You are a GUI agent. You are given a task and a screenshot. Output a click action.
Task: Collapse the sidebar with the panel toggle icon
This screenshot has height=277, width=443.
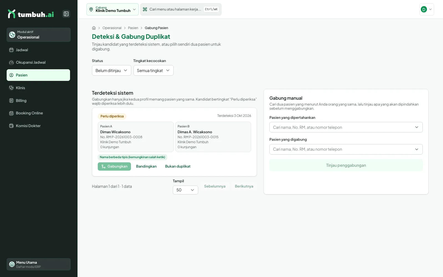pyautogui.click(x=66, y=14)
